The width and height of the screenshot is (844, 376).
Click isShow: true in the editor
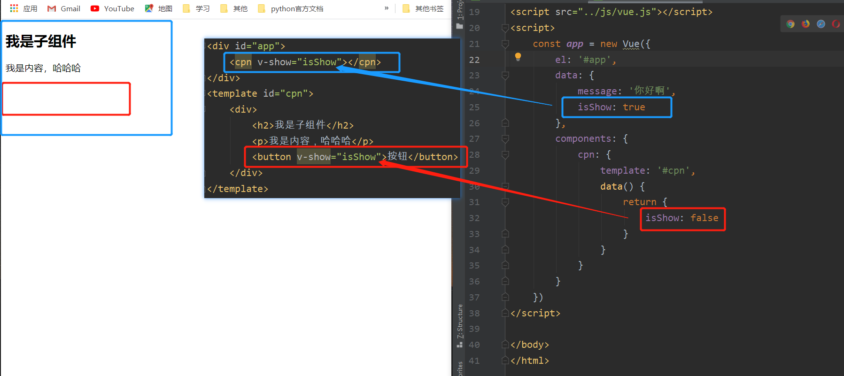pyautogui.click(x=611, y=107)
